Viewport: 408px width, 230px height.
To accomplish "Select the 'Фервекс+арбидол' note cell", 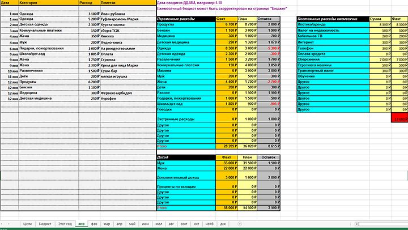I will point(128,93).
